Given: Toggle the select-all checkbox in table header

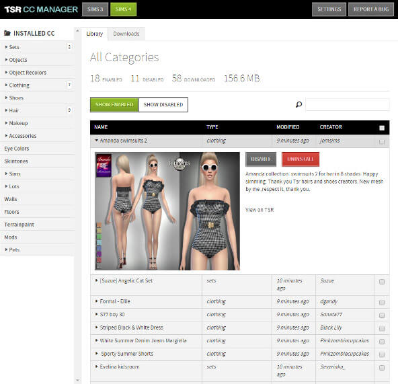Looking at the screenshot, I should point(382,128).
